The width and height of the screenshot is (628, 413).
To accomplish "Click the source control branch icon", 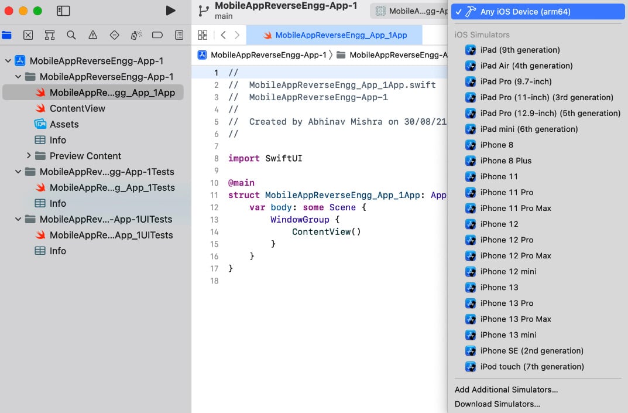I will point(204,11).
